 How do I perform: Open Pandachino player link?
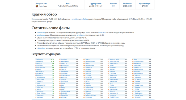click(65, 95)
